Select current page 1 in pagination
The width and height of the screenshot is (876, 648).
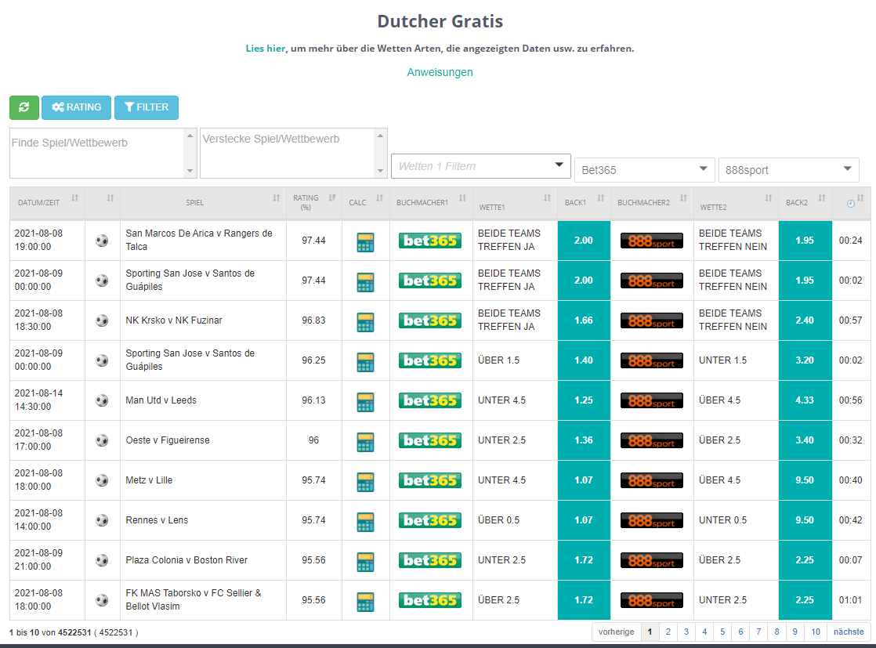click(650, 632)
